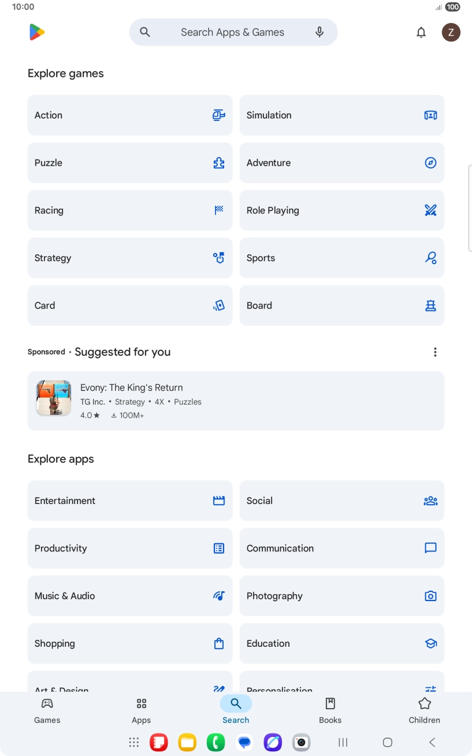This screenshot has height=756, width=472.
Task: Tap the Google Play logo
Action: (37, 32)
